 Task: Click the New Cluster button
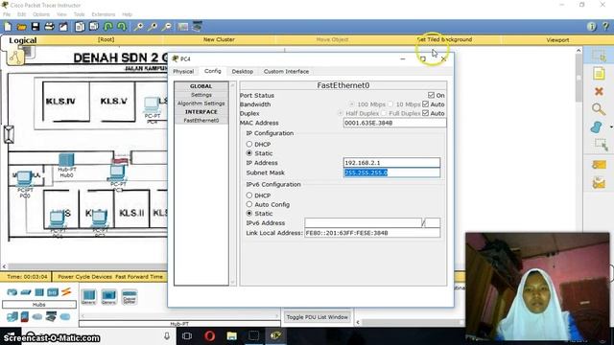(219, 39)
